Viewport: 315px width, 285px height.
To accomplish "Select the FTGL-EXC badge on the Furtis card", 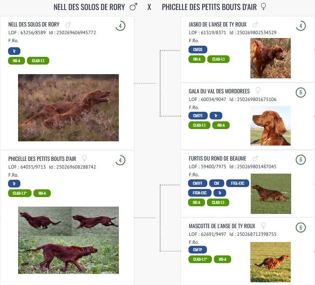I will point(238,183).
